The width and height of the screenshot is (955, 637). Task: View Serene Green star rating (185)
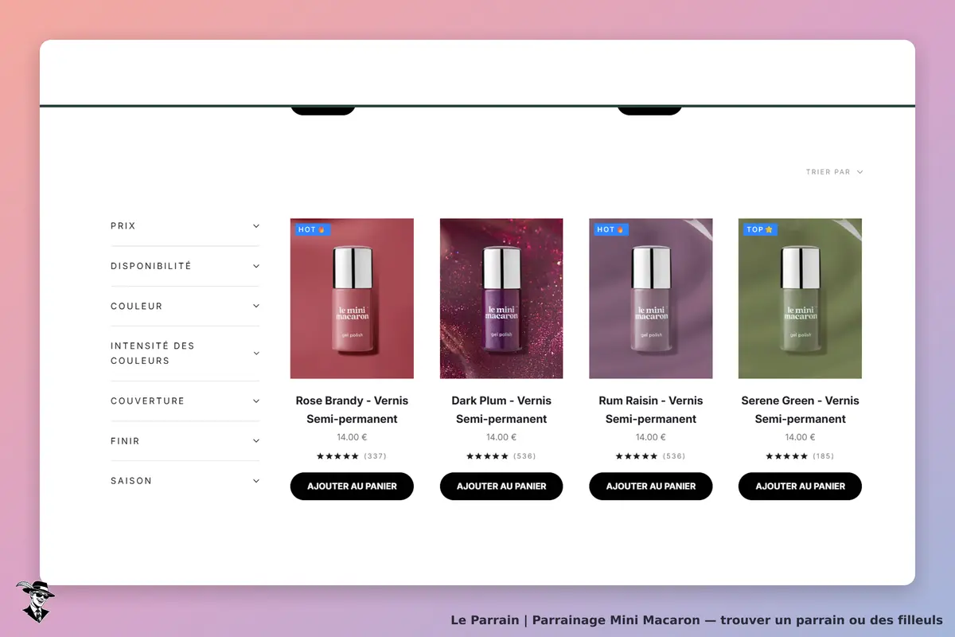pyautogui.click(x=800, y=456)
